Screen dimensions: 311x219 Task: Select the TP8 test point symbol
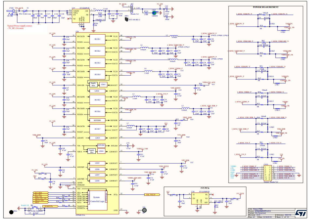(x=144, y=210)
